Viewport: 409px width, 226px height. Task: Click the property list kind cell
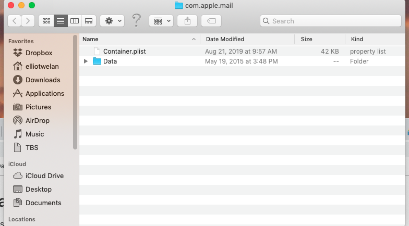pos(367,51)
